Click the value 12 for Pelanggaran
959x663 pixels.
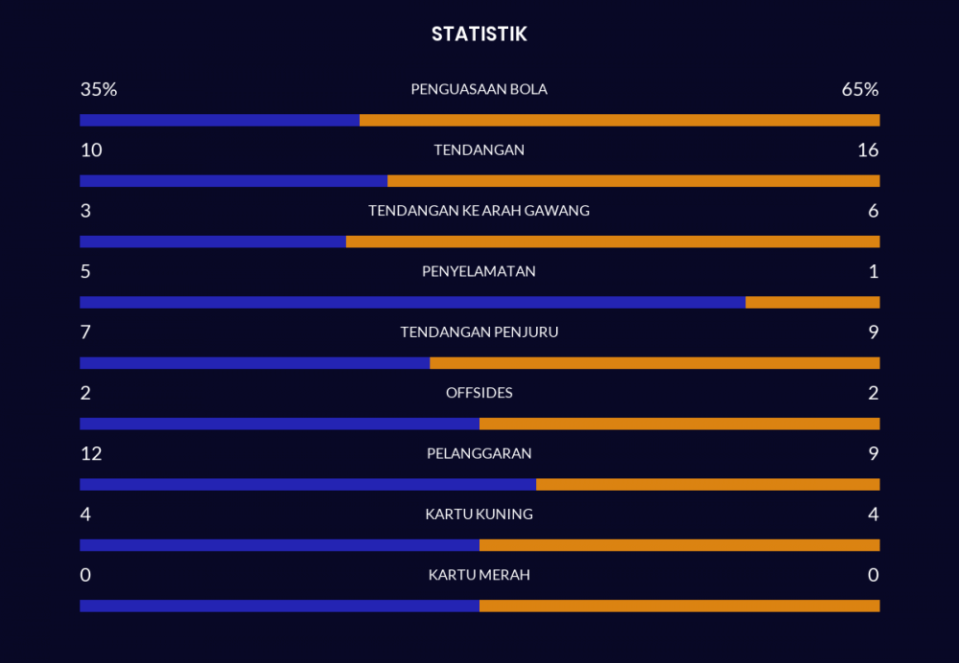coord(91,453)
